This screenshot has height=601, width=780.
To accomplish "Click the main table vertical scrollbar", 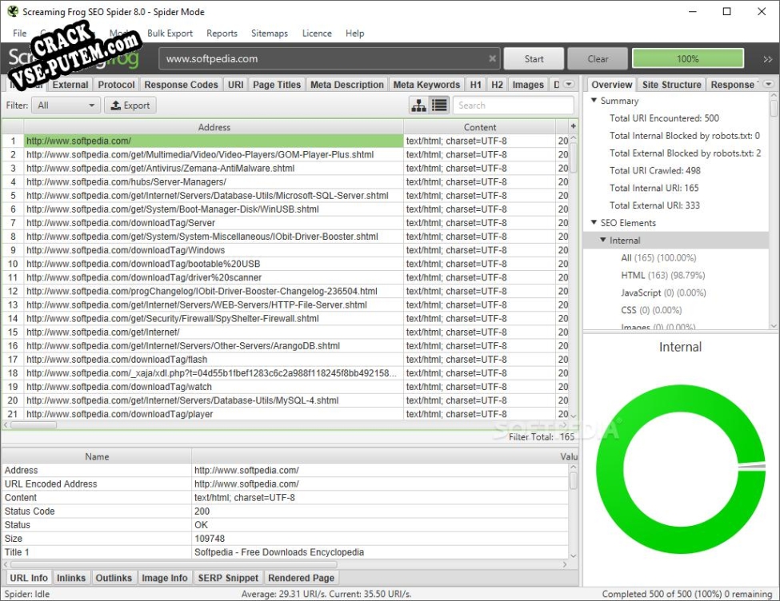I will point(574,157).
